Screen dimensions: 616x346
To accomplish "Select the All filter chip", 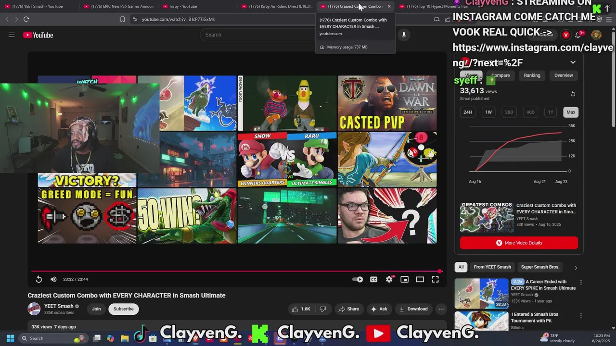I will tap(461, 267).
